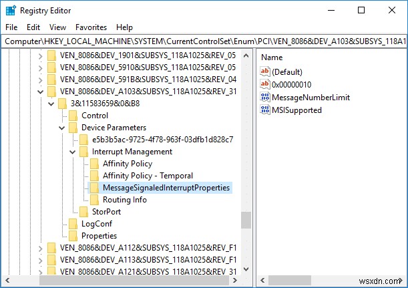The height and width of the screenshot is (288, 408).
Task: Click the Interrupt Management folder icon
Action: (x=83, y=152)
